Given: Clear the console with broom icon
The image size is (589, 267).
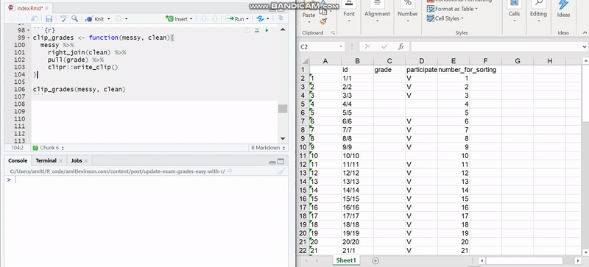Looking at the screenshot, I should pyautogui.click(x=281, y=171).
